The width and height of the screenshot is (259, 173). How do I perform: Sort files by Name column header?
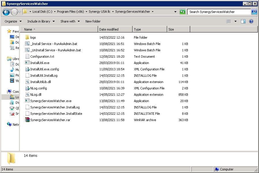pyautogui.click(x=59, y=29)
